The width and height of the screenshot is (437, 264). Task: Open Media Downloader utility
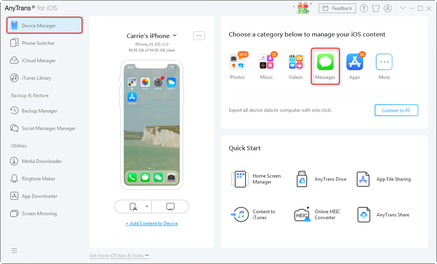point(36,161)
